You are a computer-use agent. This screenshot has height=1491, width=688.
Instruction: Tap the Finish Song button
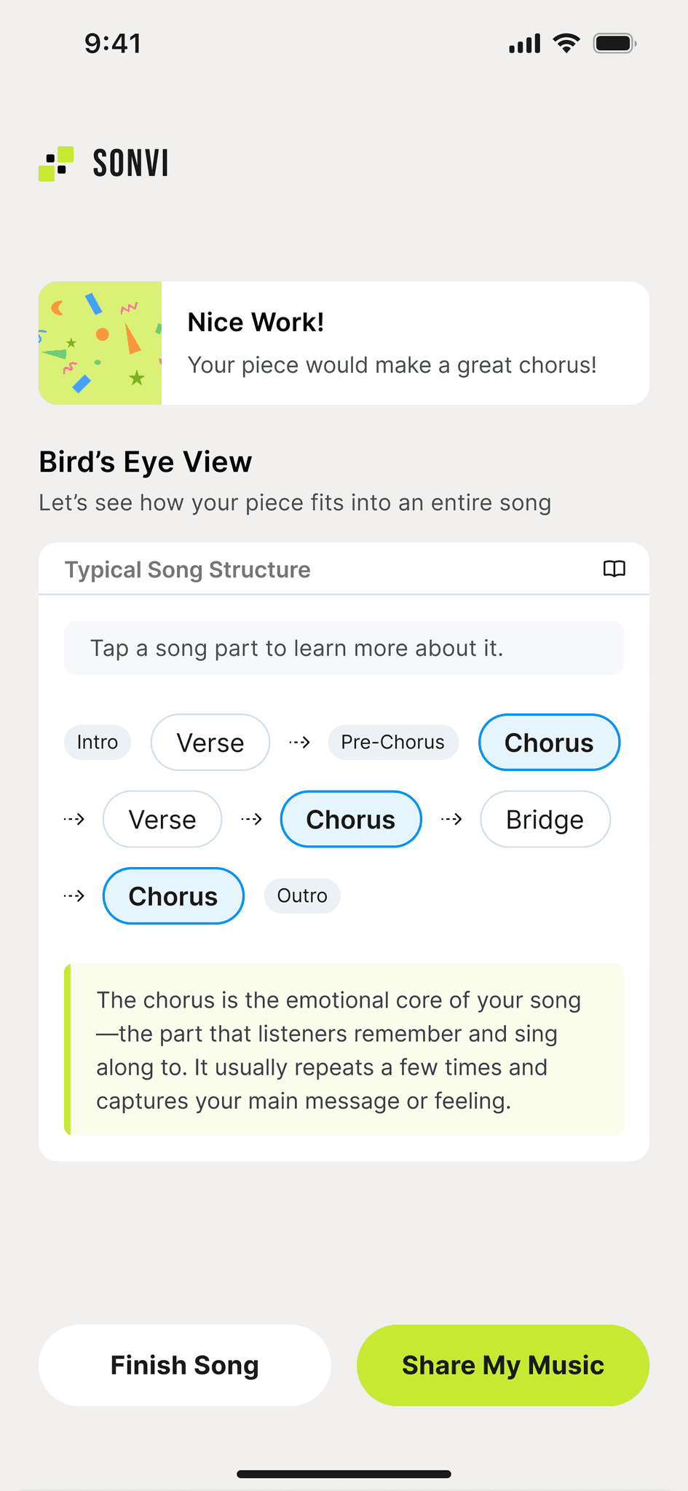[185, 1365]
